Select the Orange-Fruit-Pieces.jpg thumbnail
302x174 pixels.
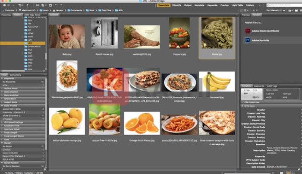coord(142,123)
